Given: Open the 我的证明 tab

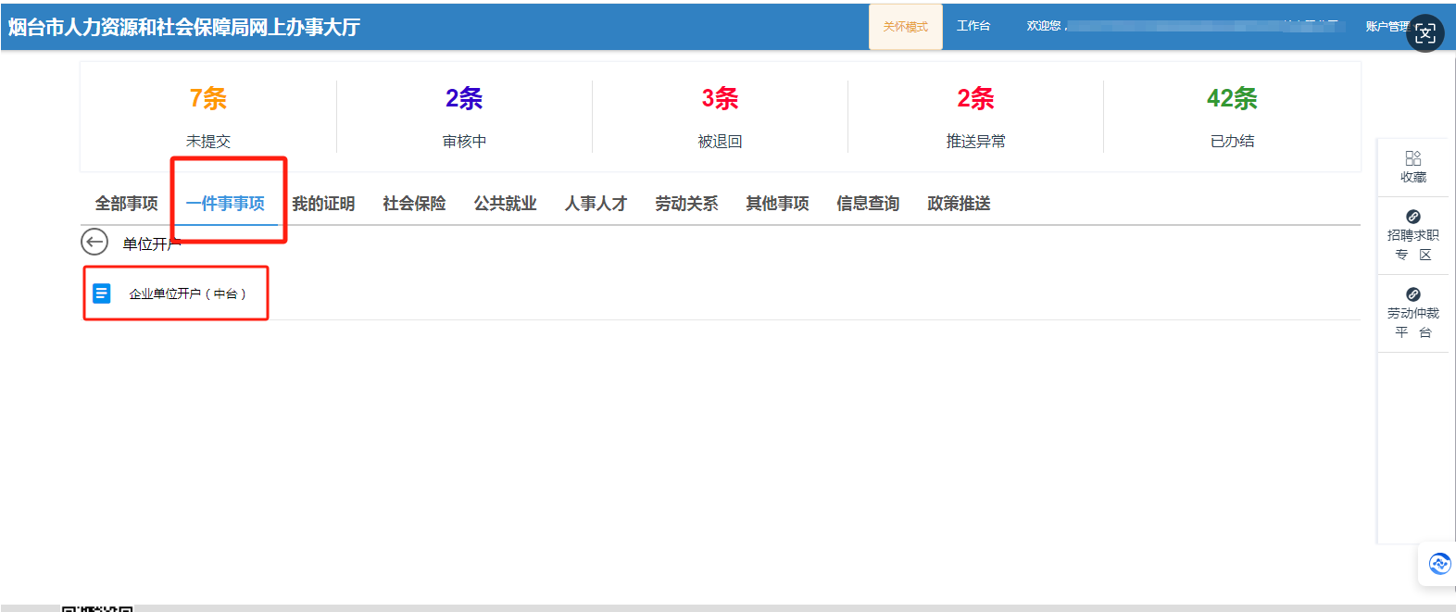Looking at the screenshot, I should tap(323, 204).
